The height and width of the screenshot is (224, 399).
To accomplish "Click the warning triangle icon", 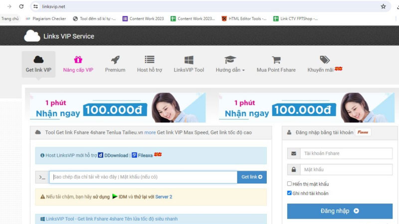I will point(42,197).
